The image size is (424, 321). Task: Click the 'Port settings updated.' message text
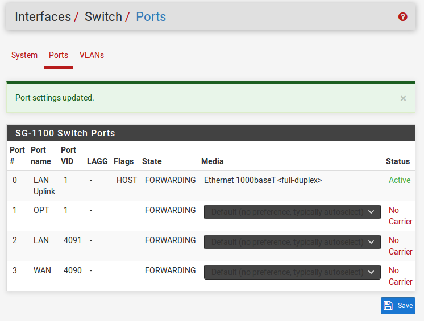[55, 98]
